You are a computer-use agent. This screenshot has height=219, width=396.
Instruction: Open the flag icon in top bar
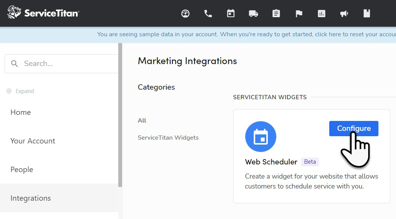click(299, 14)
